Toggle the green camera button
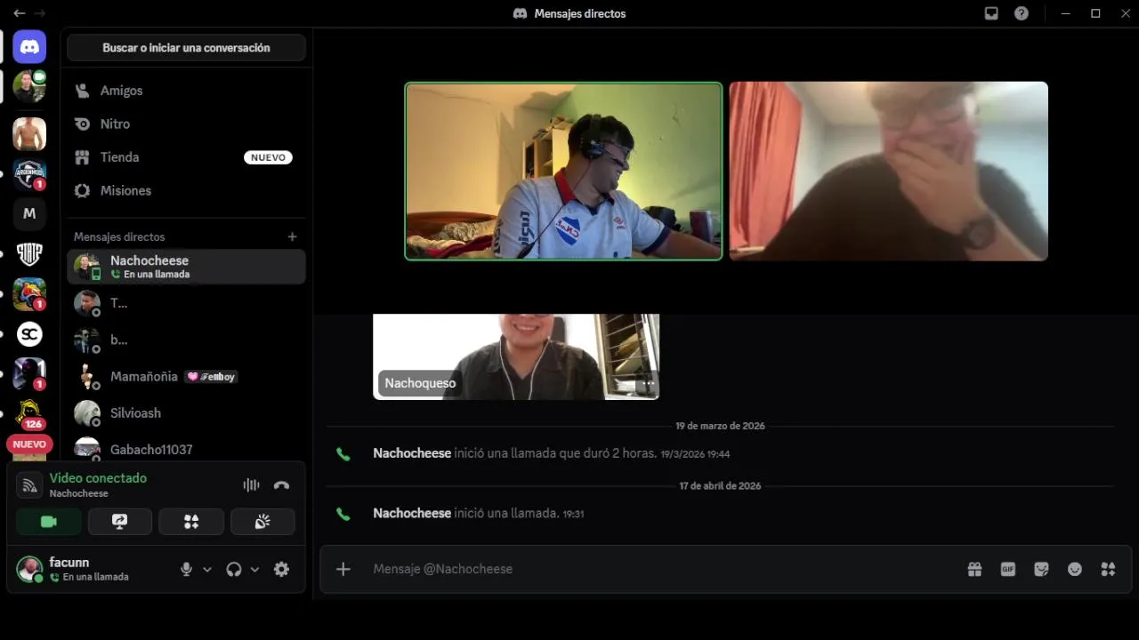1139x640 pixels. tap(49, 522)
